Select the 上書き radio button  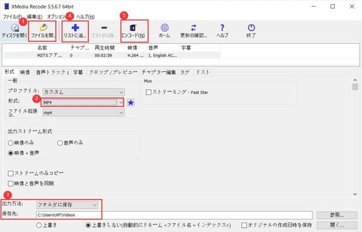pos(39,225)
